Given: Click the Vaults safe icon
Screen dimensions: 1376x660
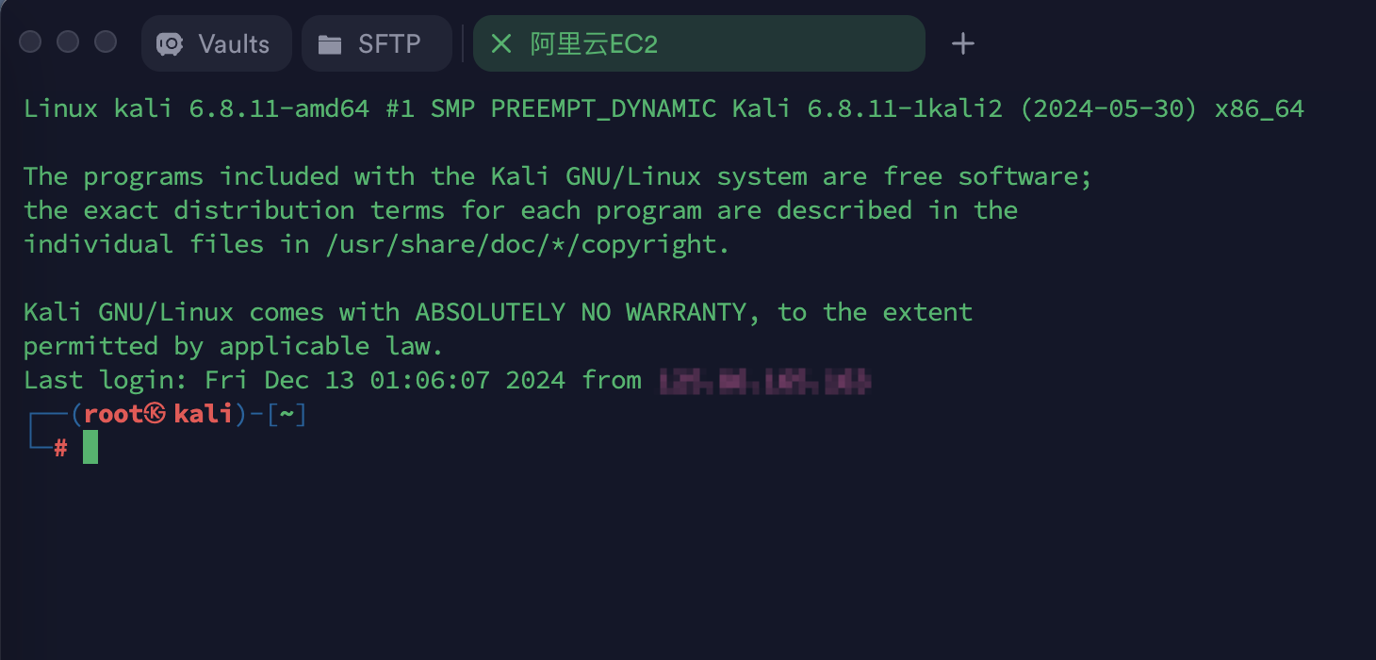Looking at the screenshot, I should [170, 44].
